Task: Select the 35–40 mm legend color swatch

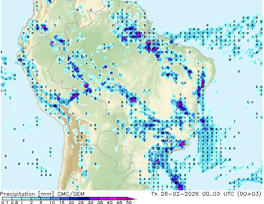Action: pyautogui.click(x=103, y=199)
